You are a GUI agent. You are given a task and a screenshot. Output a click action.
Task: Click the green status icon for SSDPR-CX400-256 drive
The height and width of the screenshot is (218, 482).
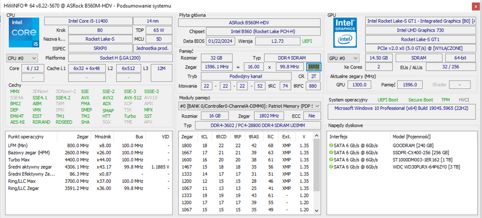click(331, 153)
